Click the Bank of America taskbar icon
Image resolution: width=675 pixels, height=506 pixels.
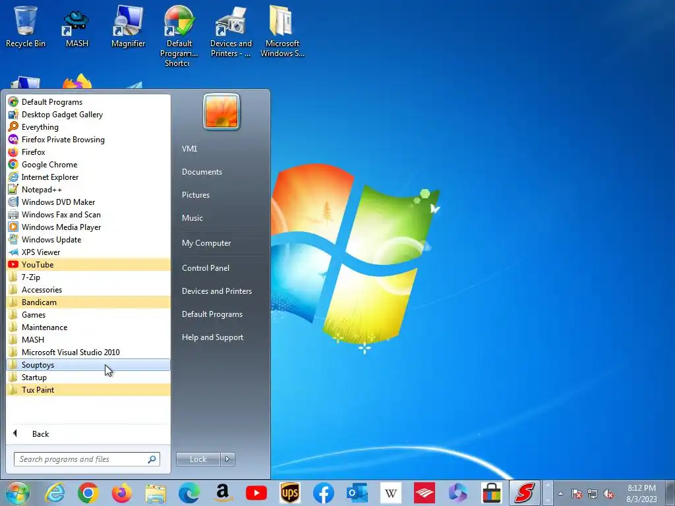point(424,493)
